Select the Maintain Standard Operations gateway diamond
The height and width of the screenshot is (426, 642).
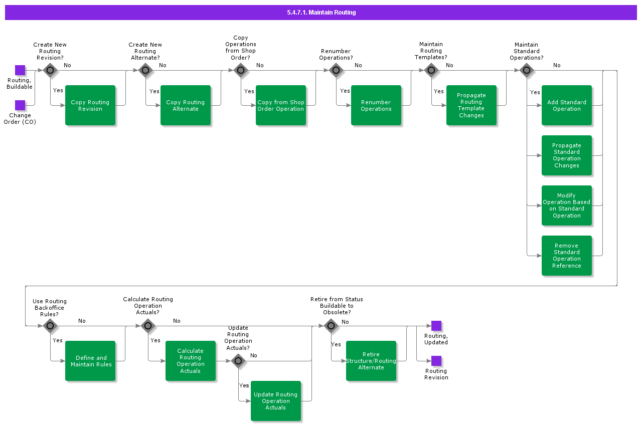tap(527, 70)
